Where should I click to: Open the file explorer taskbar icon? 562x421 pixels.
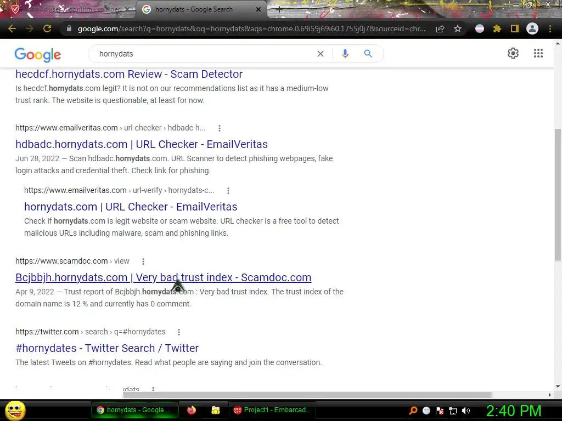tap(215, 410)
